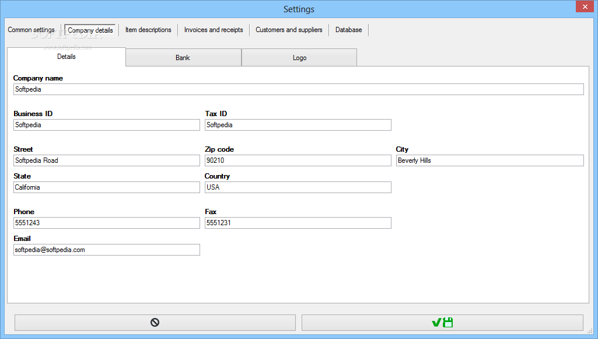Click the State field containing California
The width and height of the screenshot is (598, 339).
point(107,187)
